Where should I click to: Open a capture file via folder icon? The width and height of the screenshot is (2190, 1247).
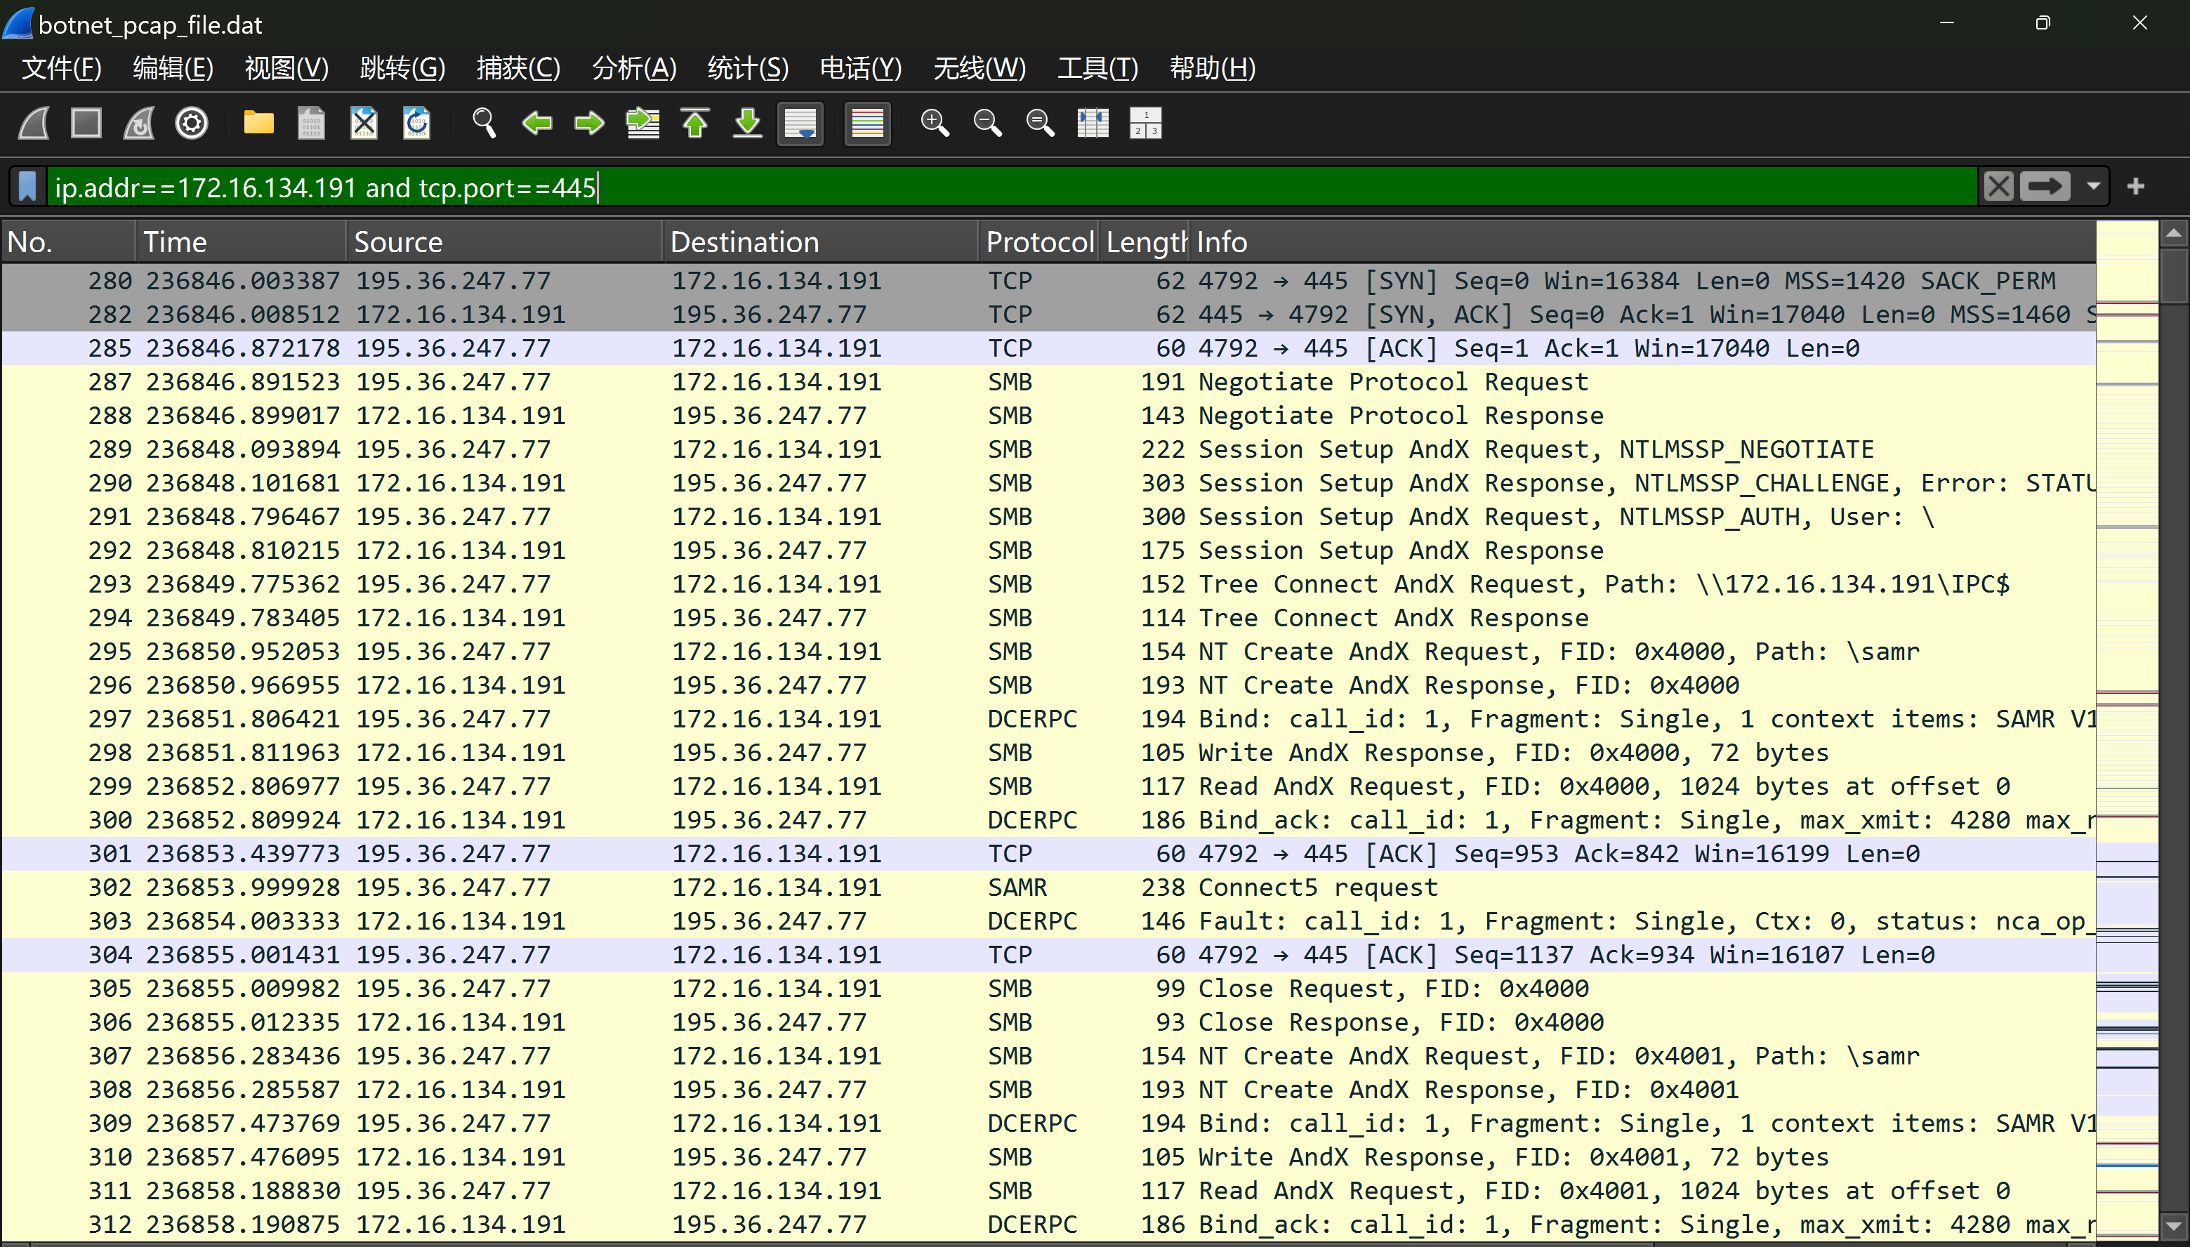(x=258, y=124)
